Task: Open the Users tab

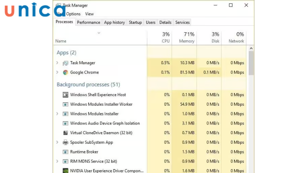Action: click(150, 22)
